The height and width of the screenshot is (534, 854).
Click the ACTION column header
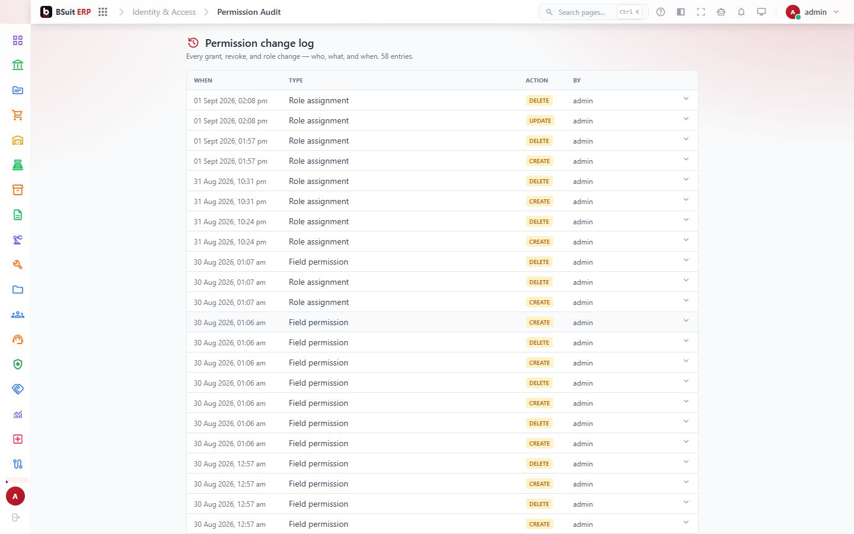point(537,80)
